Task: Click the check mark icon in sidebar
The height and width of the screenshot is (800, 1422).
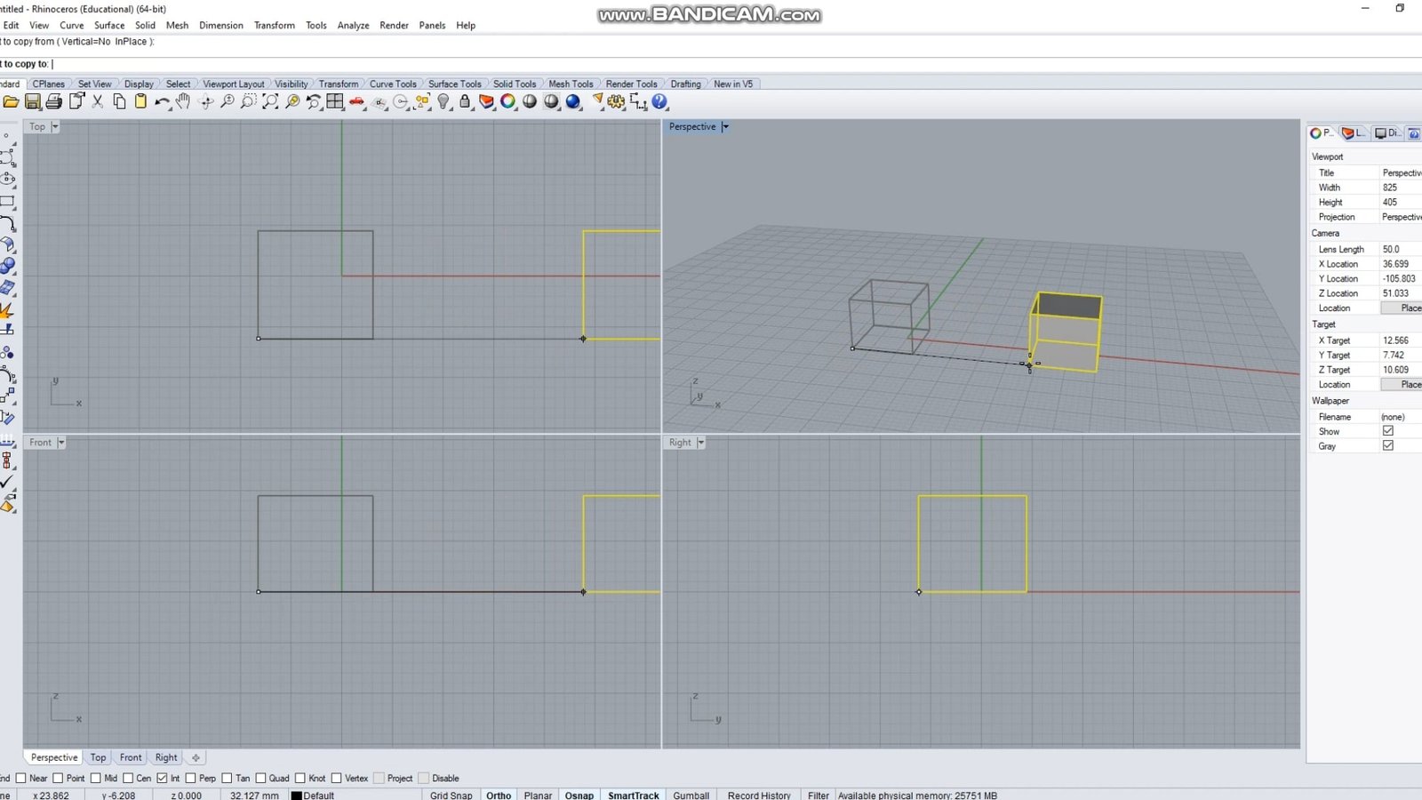Action: pyautogui.click(x=7, y=482)
